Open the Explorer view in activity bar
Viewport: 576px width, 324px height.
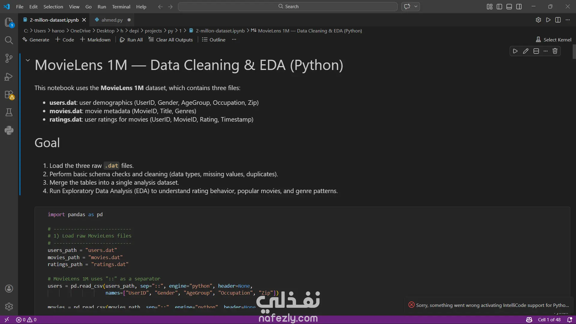pos(9,22)
